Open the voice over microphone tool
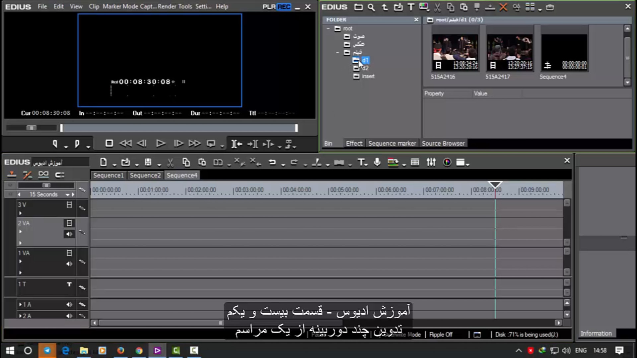Viewport: 637px width, 358px height. point(377,162)
